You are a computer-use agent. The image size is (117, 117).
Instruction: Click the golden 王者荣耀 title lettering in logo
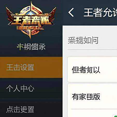pos(31,20)
